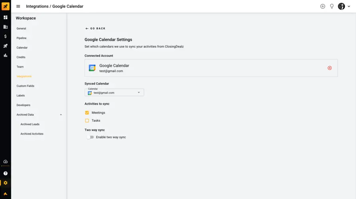
Task: Open the companies building icon
Action: tap(6, 27)
